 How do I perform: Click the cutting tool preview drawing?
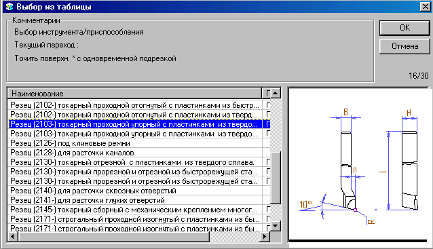[x=359, y=165]
